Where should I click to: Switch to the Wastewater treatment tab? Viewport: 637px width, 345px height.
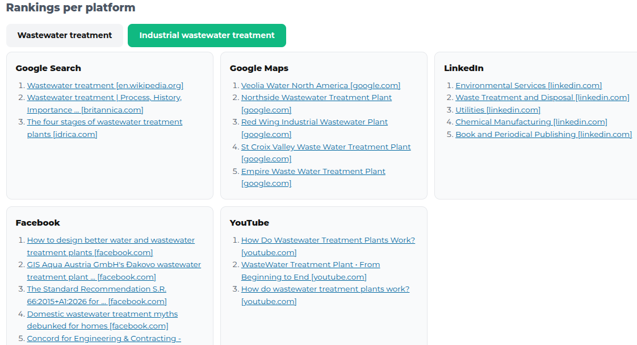click(x=65, y=35)
